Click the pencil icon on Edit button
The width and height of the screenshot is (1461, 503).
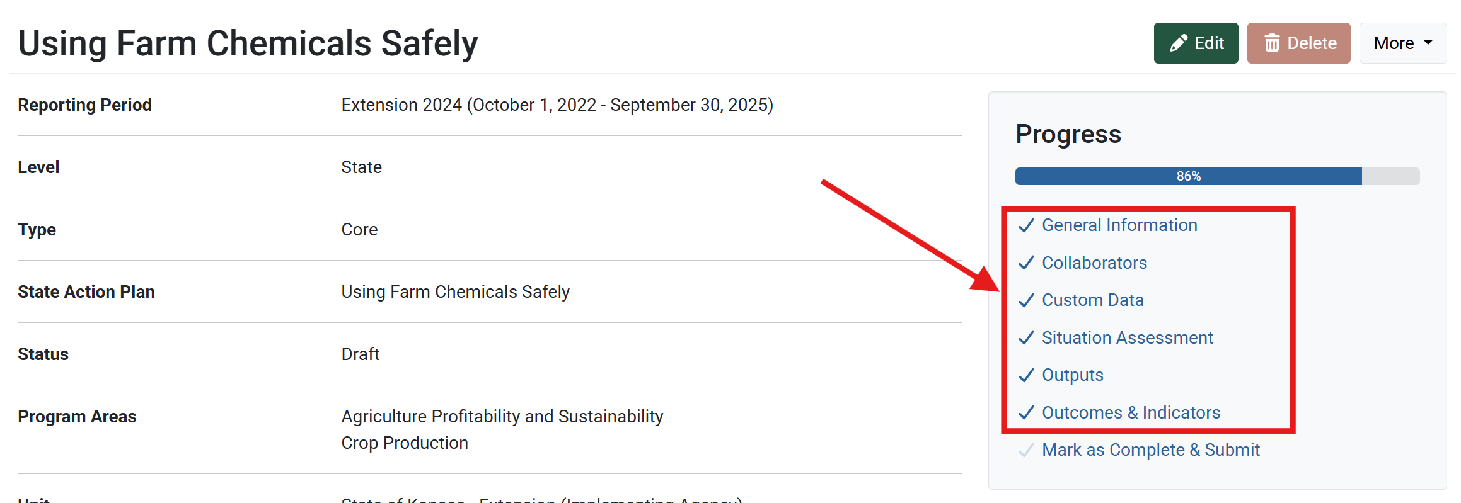coord(1179,43)
